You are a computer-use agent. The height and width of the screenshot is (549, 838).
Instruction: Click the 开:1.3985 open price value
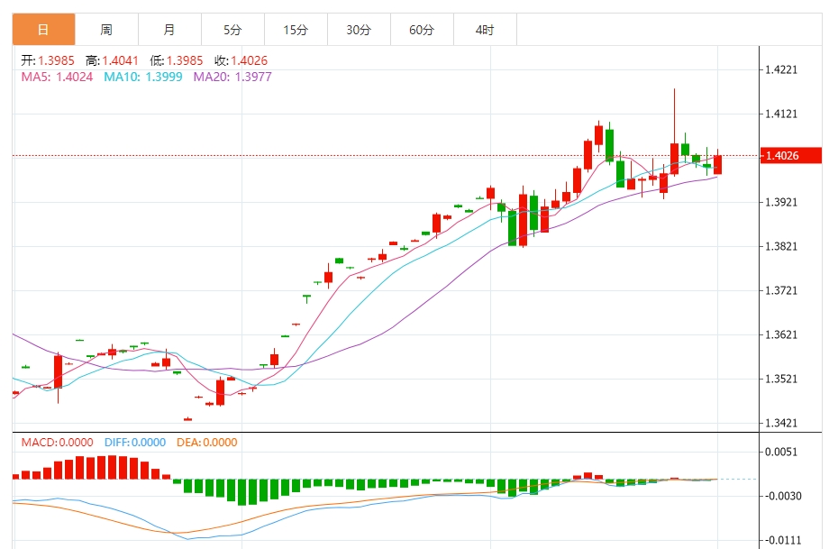pyautogui.click(x=48, y=60)
